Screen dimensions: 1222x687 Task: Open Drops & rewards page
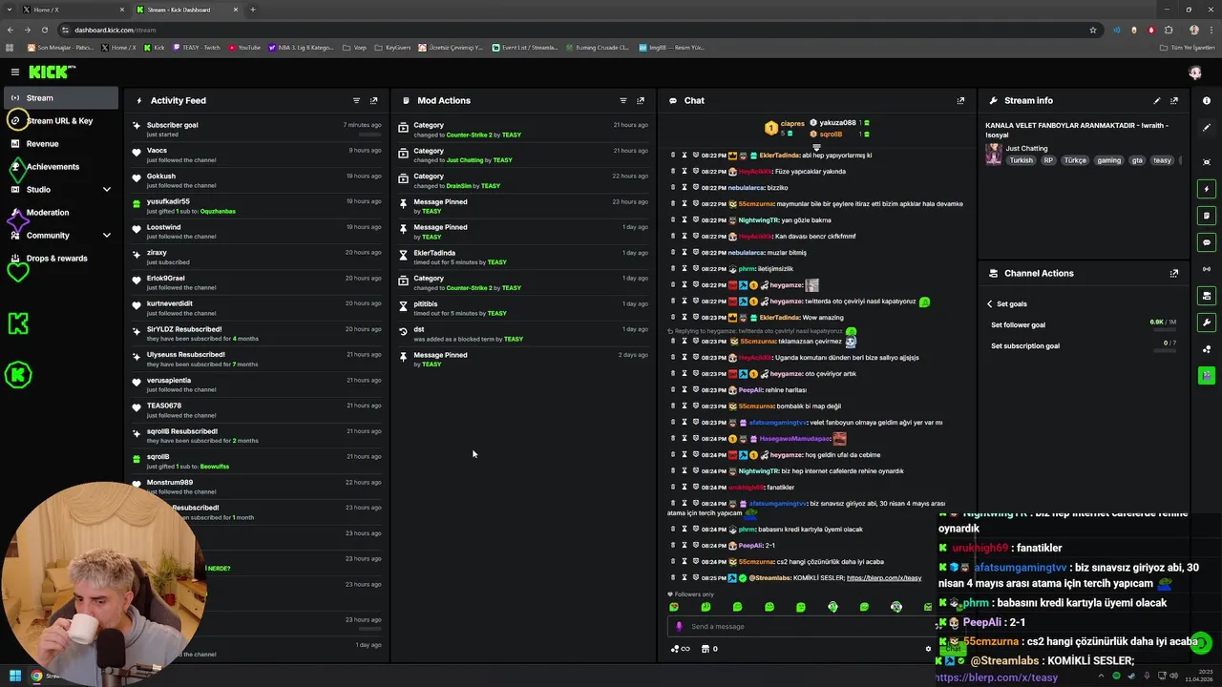59,259
